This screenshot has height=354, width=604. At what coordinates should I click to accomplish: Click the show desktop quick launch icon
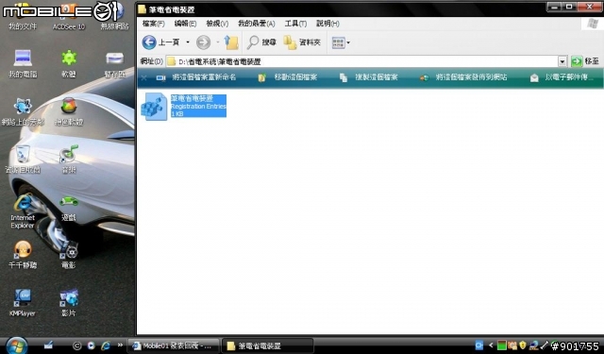pyautogui.click(x=48, y=346)
